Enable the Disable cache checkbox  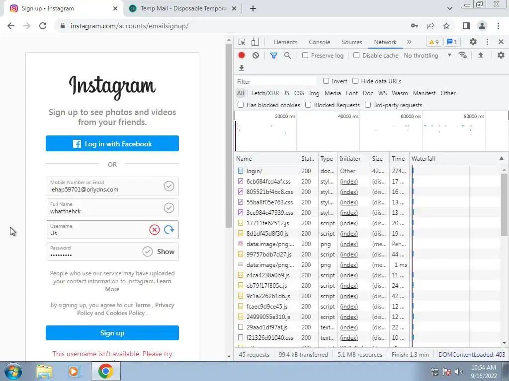coord(356,55)
